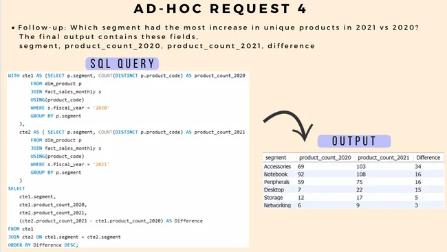Click the value 69 in Accessories row
This screenshot has width=447, height=252.
click(x=301, y=166)
